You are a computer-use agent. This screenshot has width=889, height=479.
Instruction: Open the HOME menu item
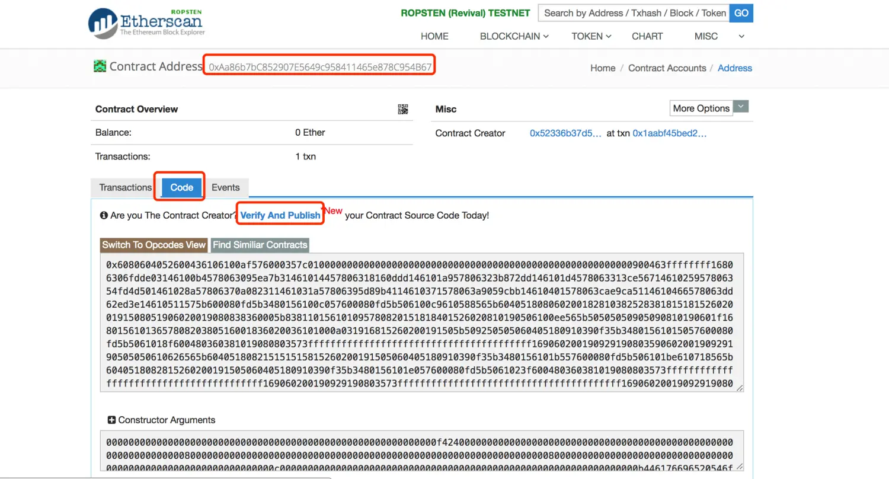click(434, 36)
